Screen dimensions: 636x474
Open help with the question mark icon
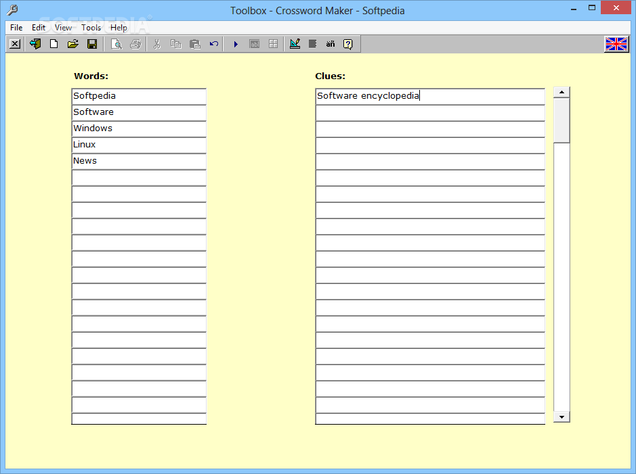pyautogui.click(x=348, y=44)
